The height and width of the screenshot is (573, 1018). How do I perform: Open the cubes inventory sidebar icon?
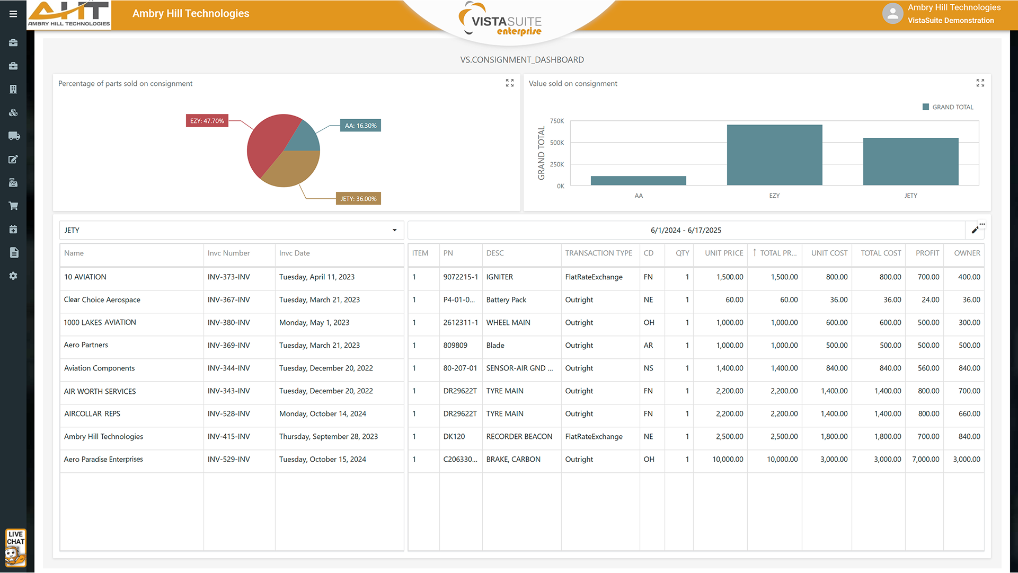click(13, 112)
